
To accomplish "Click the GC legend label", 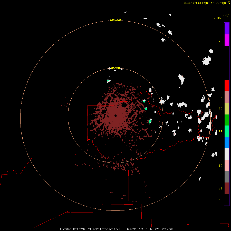I will click(x=220, y=177).
